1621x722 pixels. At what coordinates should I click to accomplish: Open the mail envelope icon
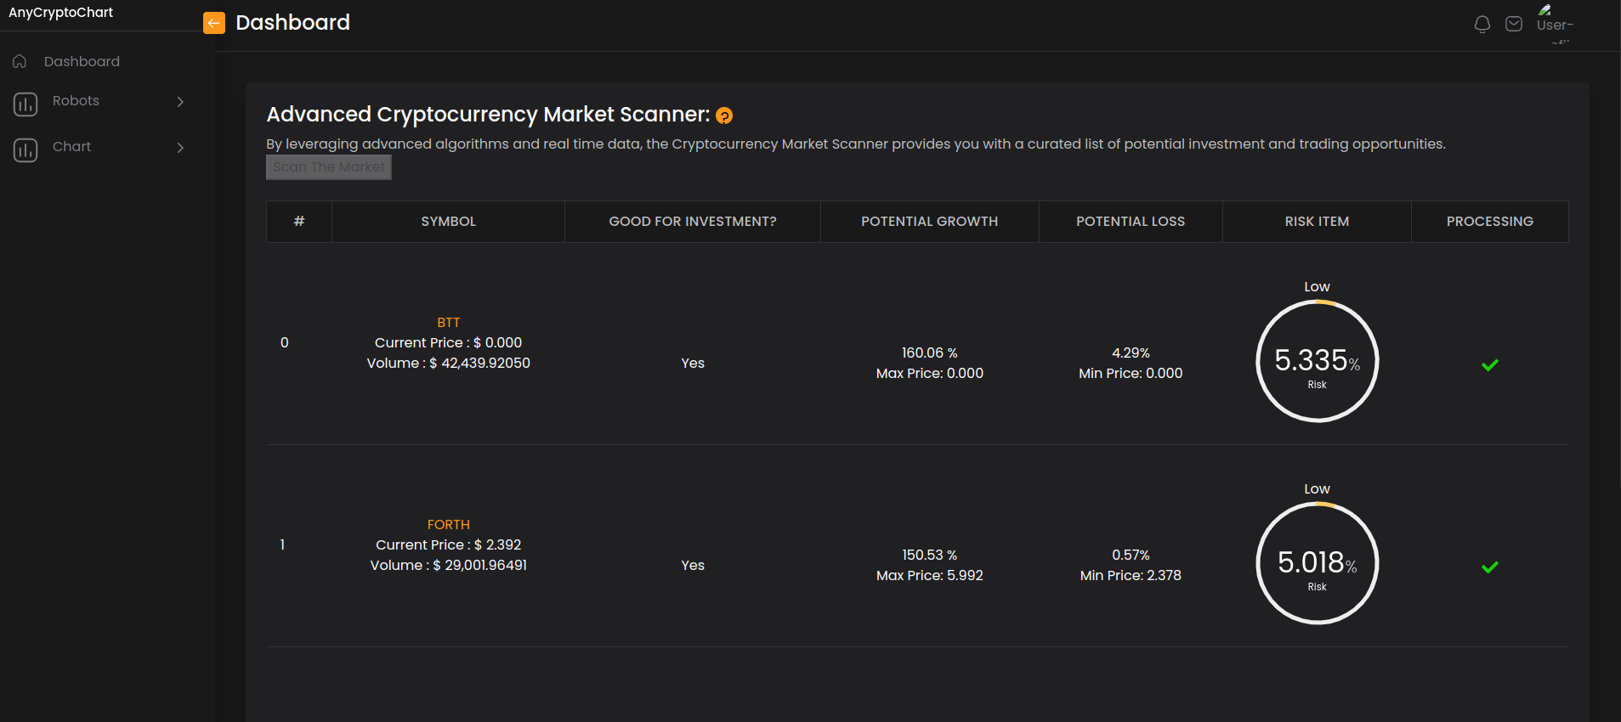[1514, 24]
